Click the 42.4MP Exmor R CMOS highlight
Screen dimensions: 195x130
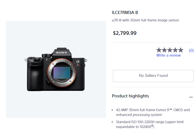pyautogui.click(x=153, y=112)
